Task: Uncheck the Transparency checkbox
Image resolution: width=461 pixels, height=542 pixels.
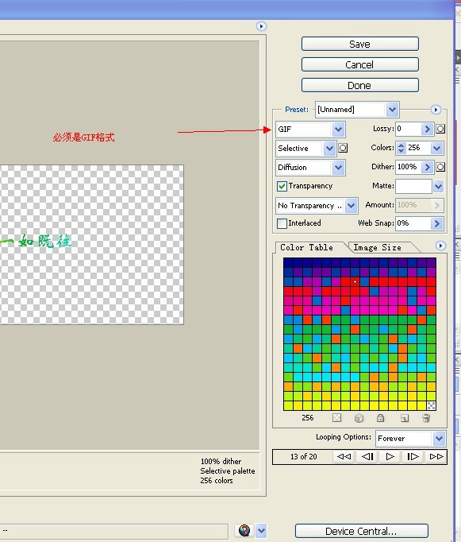Action: tap(282, 186)
